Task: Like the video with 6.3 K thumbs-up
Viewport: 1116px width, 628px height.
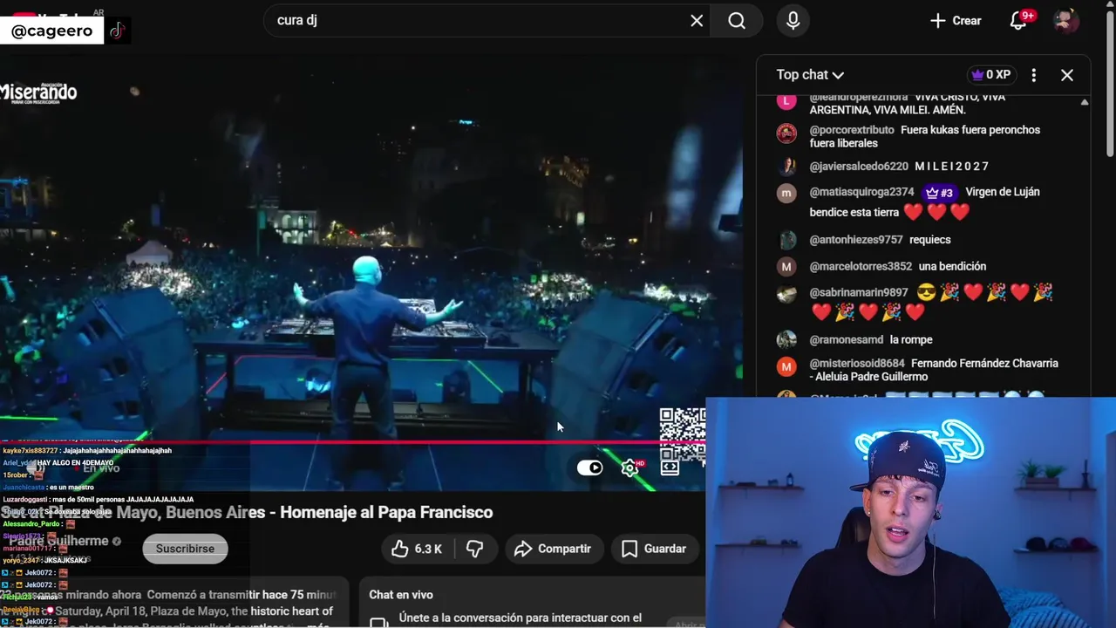Action: tap(417, 549)
